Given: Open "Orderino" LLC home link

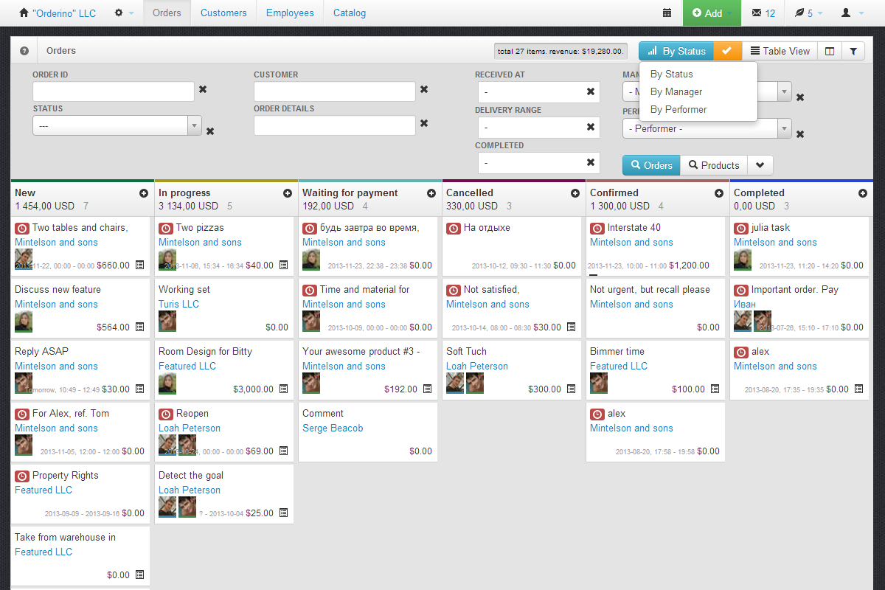Looking at the screenshot, I should pyautogui.click(x=58, y=13).
